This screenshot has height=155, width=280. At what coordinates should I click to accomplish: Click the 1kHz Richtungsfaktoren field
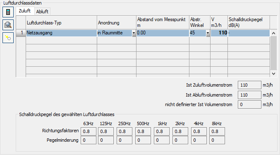point(162,131)
